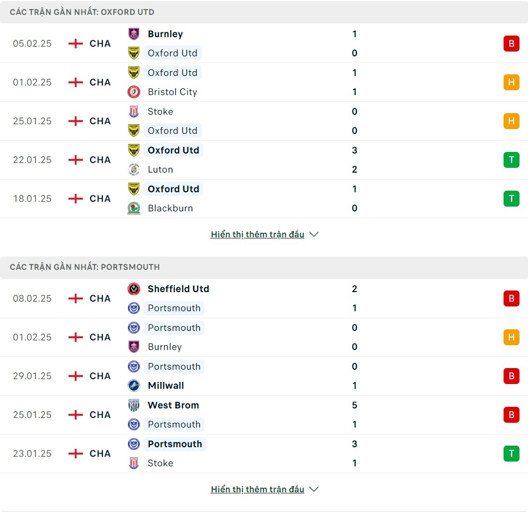Click the Bristol City club crest
This screenshot has height=512, width=528.
point(134,92)
